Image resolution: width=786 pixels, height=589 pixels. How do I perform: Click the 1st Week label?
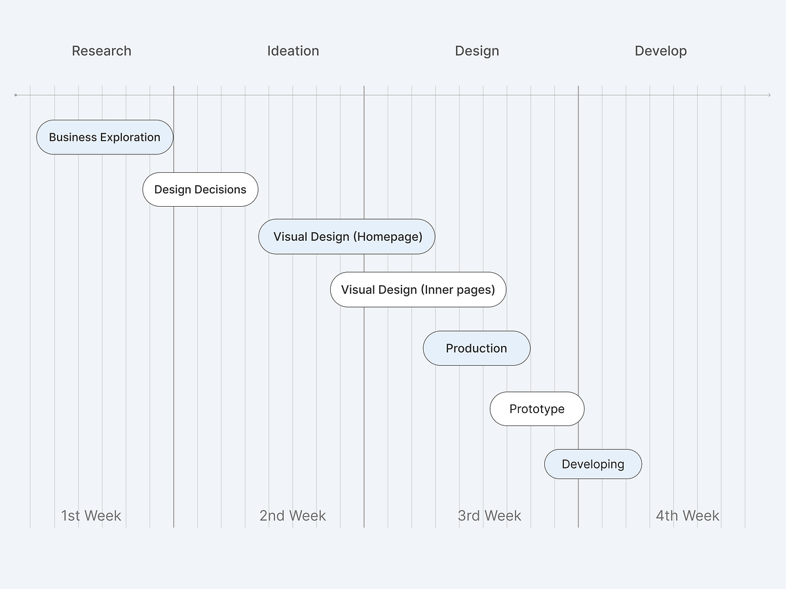click(91, 516)
